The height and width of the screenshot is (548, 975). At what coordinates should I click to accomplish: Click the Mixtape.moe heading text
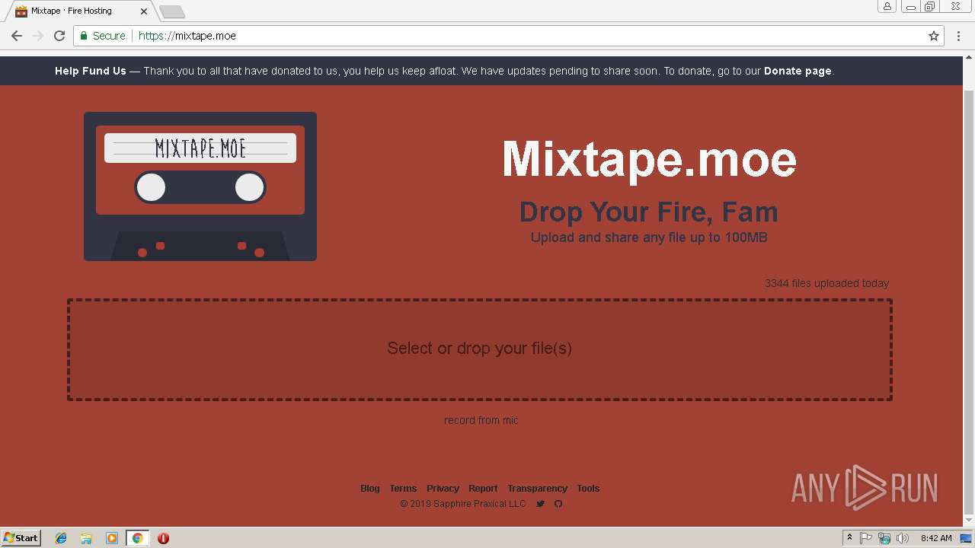click(x=649, y=159)
